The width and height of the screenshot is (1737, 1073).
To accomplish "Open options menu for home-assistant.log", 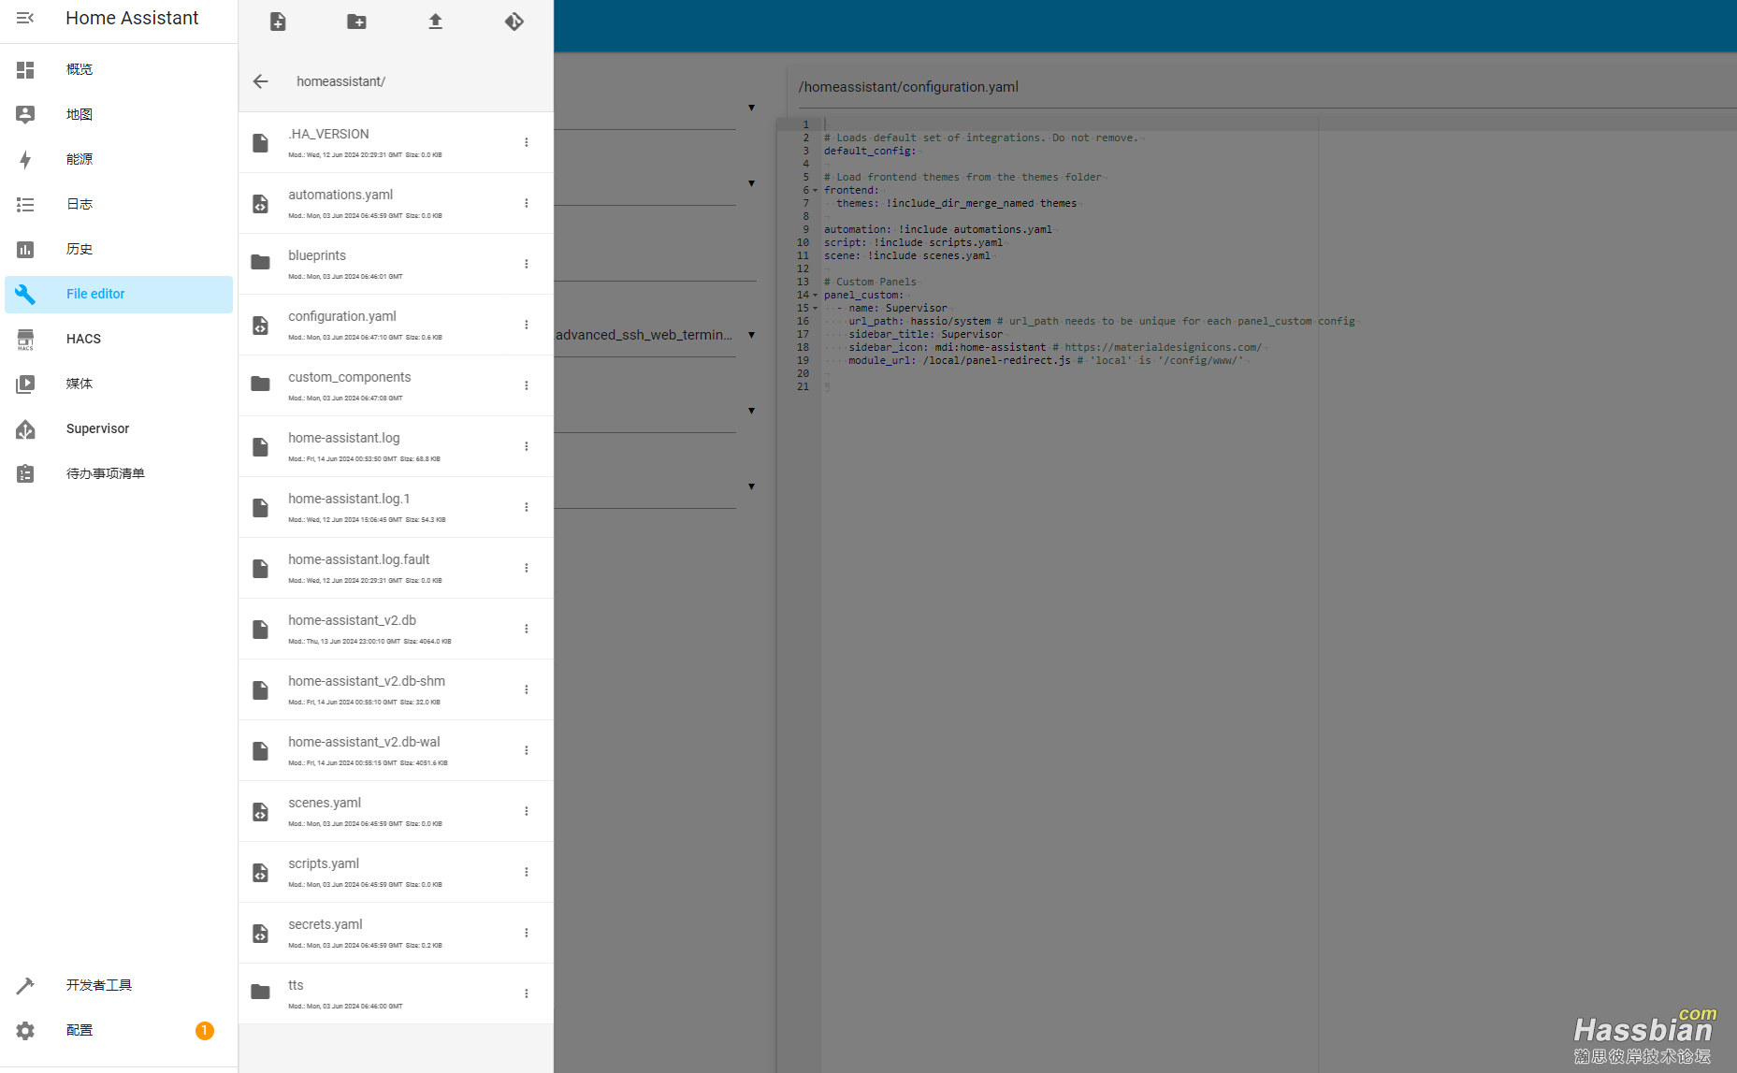I will click(527, 446).
